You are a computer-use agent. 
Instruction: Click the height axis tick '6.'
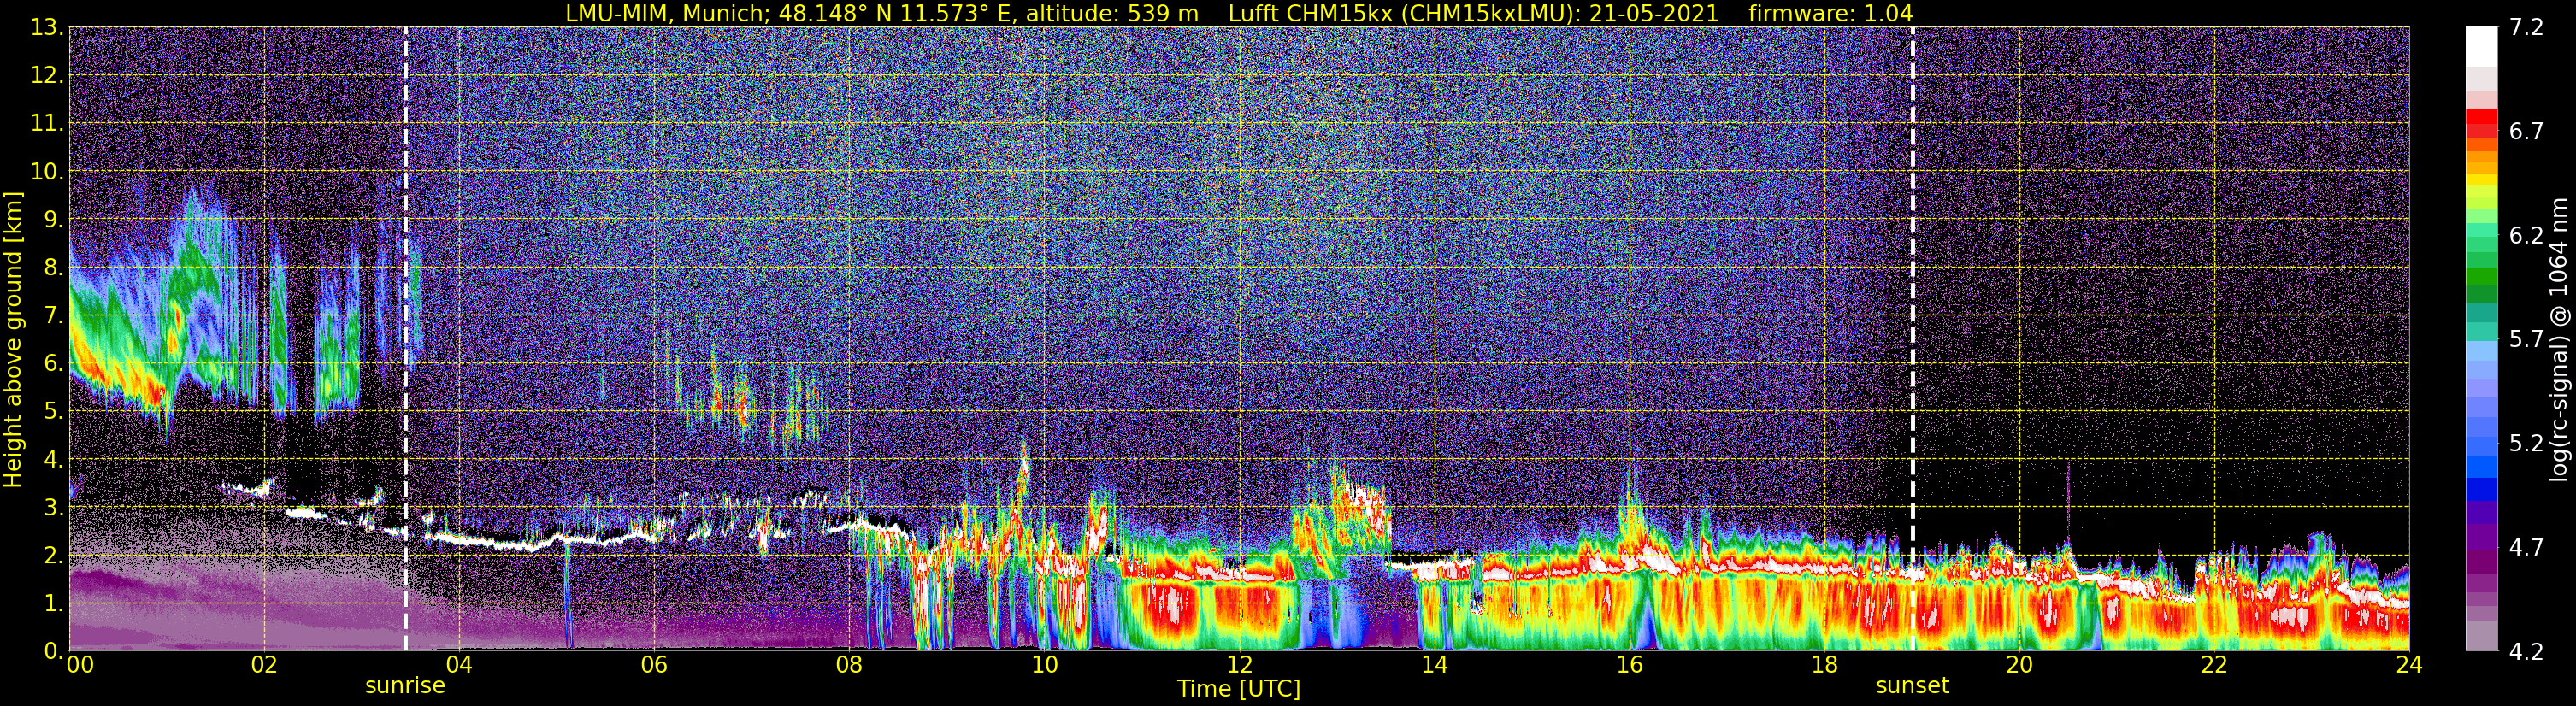54,364
